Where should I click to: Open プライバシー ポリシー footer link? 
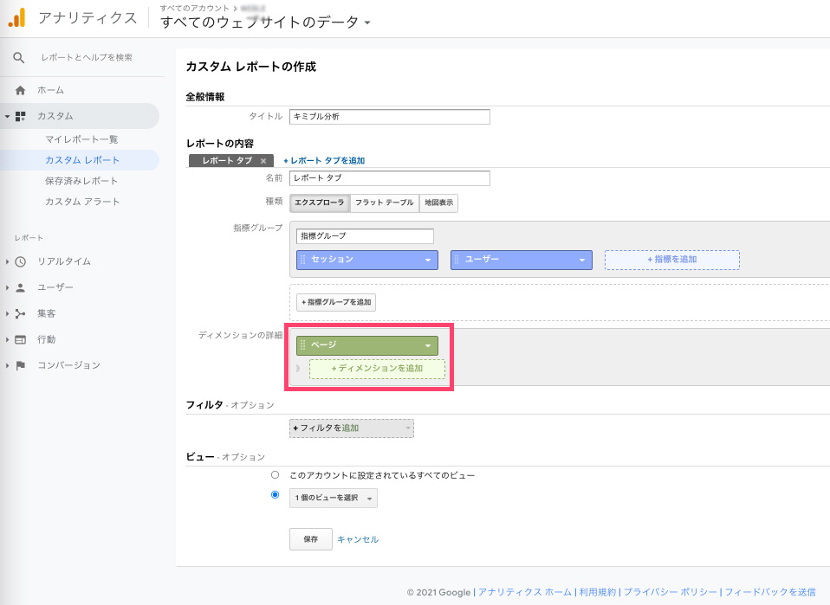point(670,592)
